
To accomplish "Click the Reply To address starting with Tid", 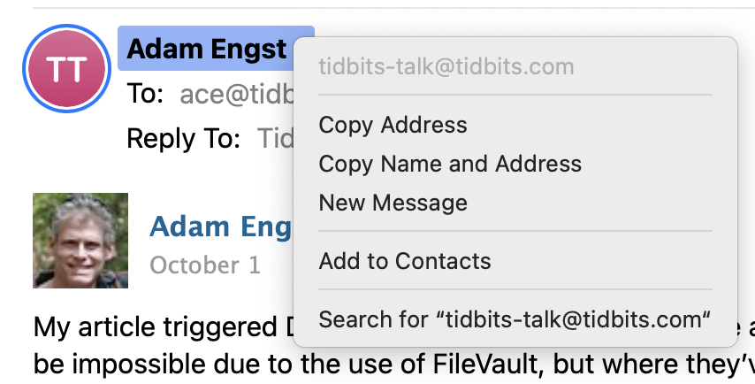I will pyautogui.click(x=275, y=138).
